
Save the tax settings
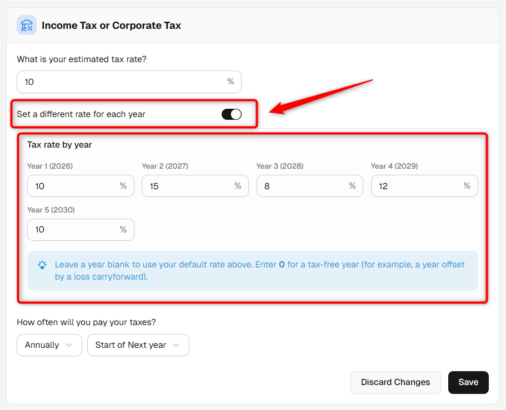[468, 382]
